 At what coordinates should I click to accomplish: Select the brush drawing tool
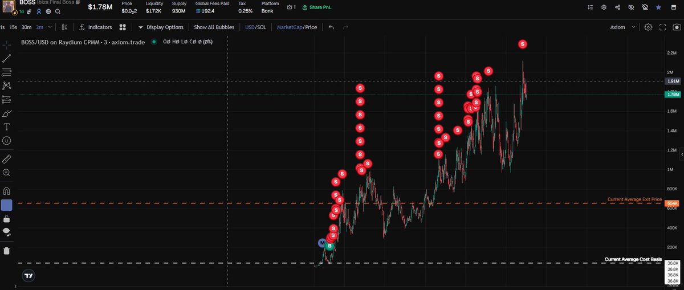point(7,113)
